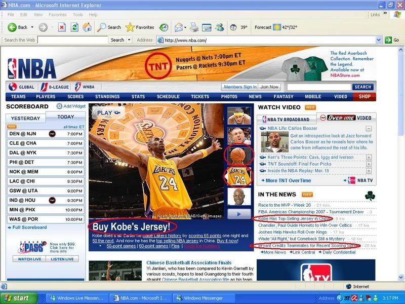Click the In The News RSS badge
Screen dimensions: 405x304
(x=307, y=195)
